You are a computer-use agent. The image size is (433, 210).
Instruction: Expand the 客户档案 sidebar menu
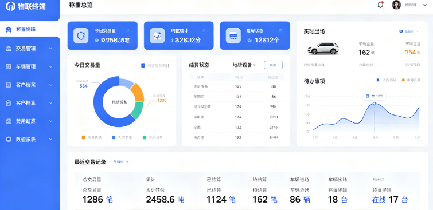pos(29,85)
